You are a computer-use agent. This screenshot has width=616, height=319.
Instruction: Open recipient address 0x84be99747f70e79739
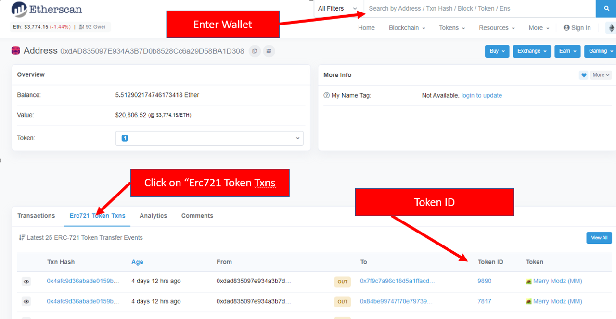[396, 301]
